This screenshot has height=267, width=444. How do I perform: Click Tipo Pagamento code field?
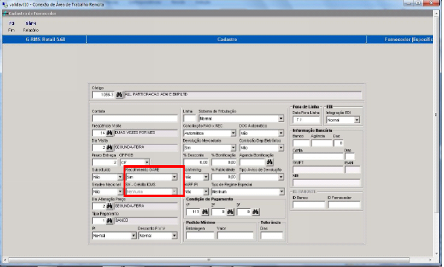[99, 221]
